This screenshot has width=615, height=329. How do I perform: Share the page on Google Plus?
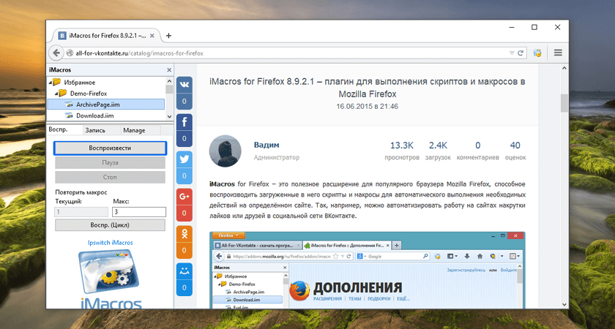184,197
